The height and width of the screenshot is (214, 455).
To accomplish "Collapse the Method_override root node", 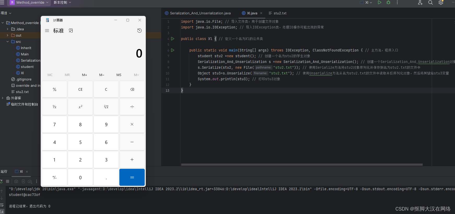I will coord(3,23).
